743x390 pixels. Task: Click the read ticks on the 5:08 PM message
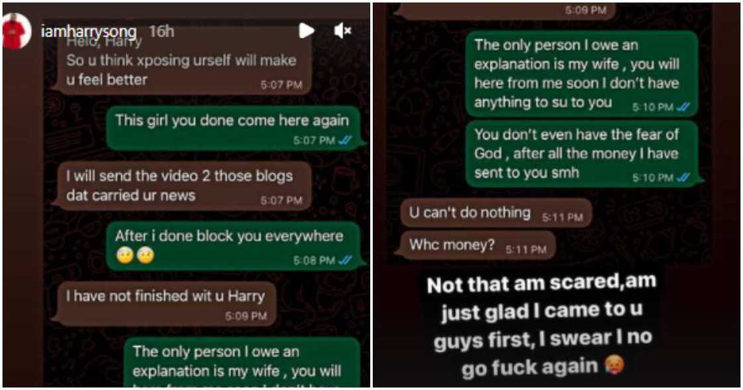click(344, 260)
